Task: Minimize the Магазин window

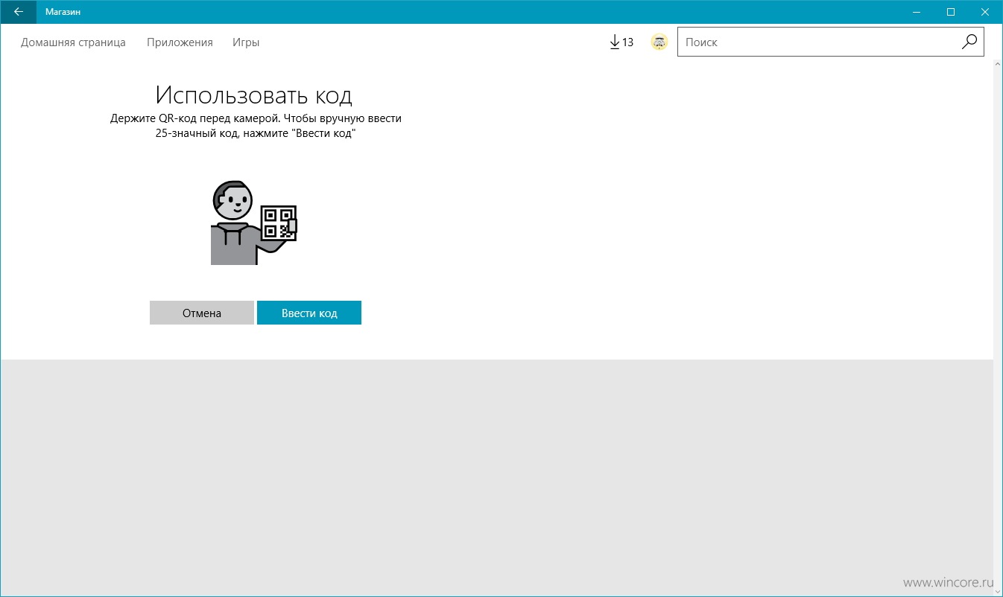Action: coord(916,12)
